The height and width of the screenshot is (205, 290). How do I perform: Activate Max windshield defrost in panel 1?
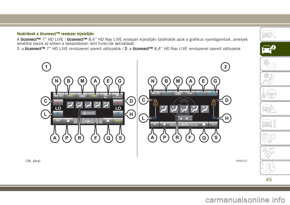[106, 96]
